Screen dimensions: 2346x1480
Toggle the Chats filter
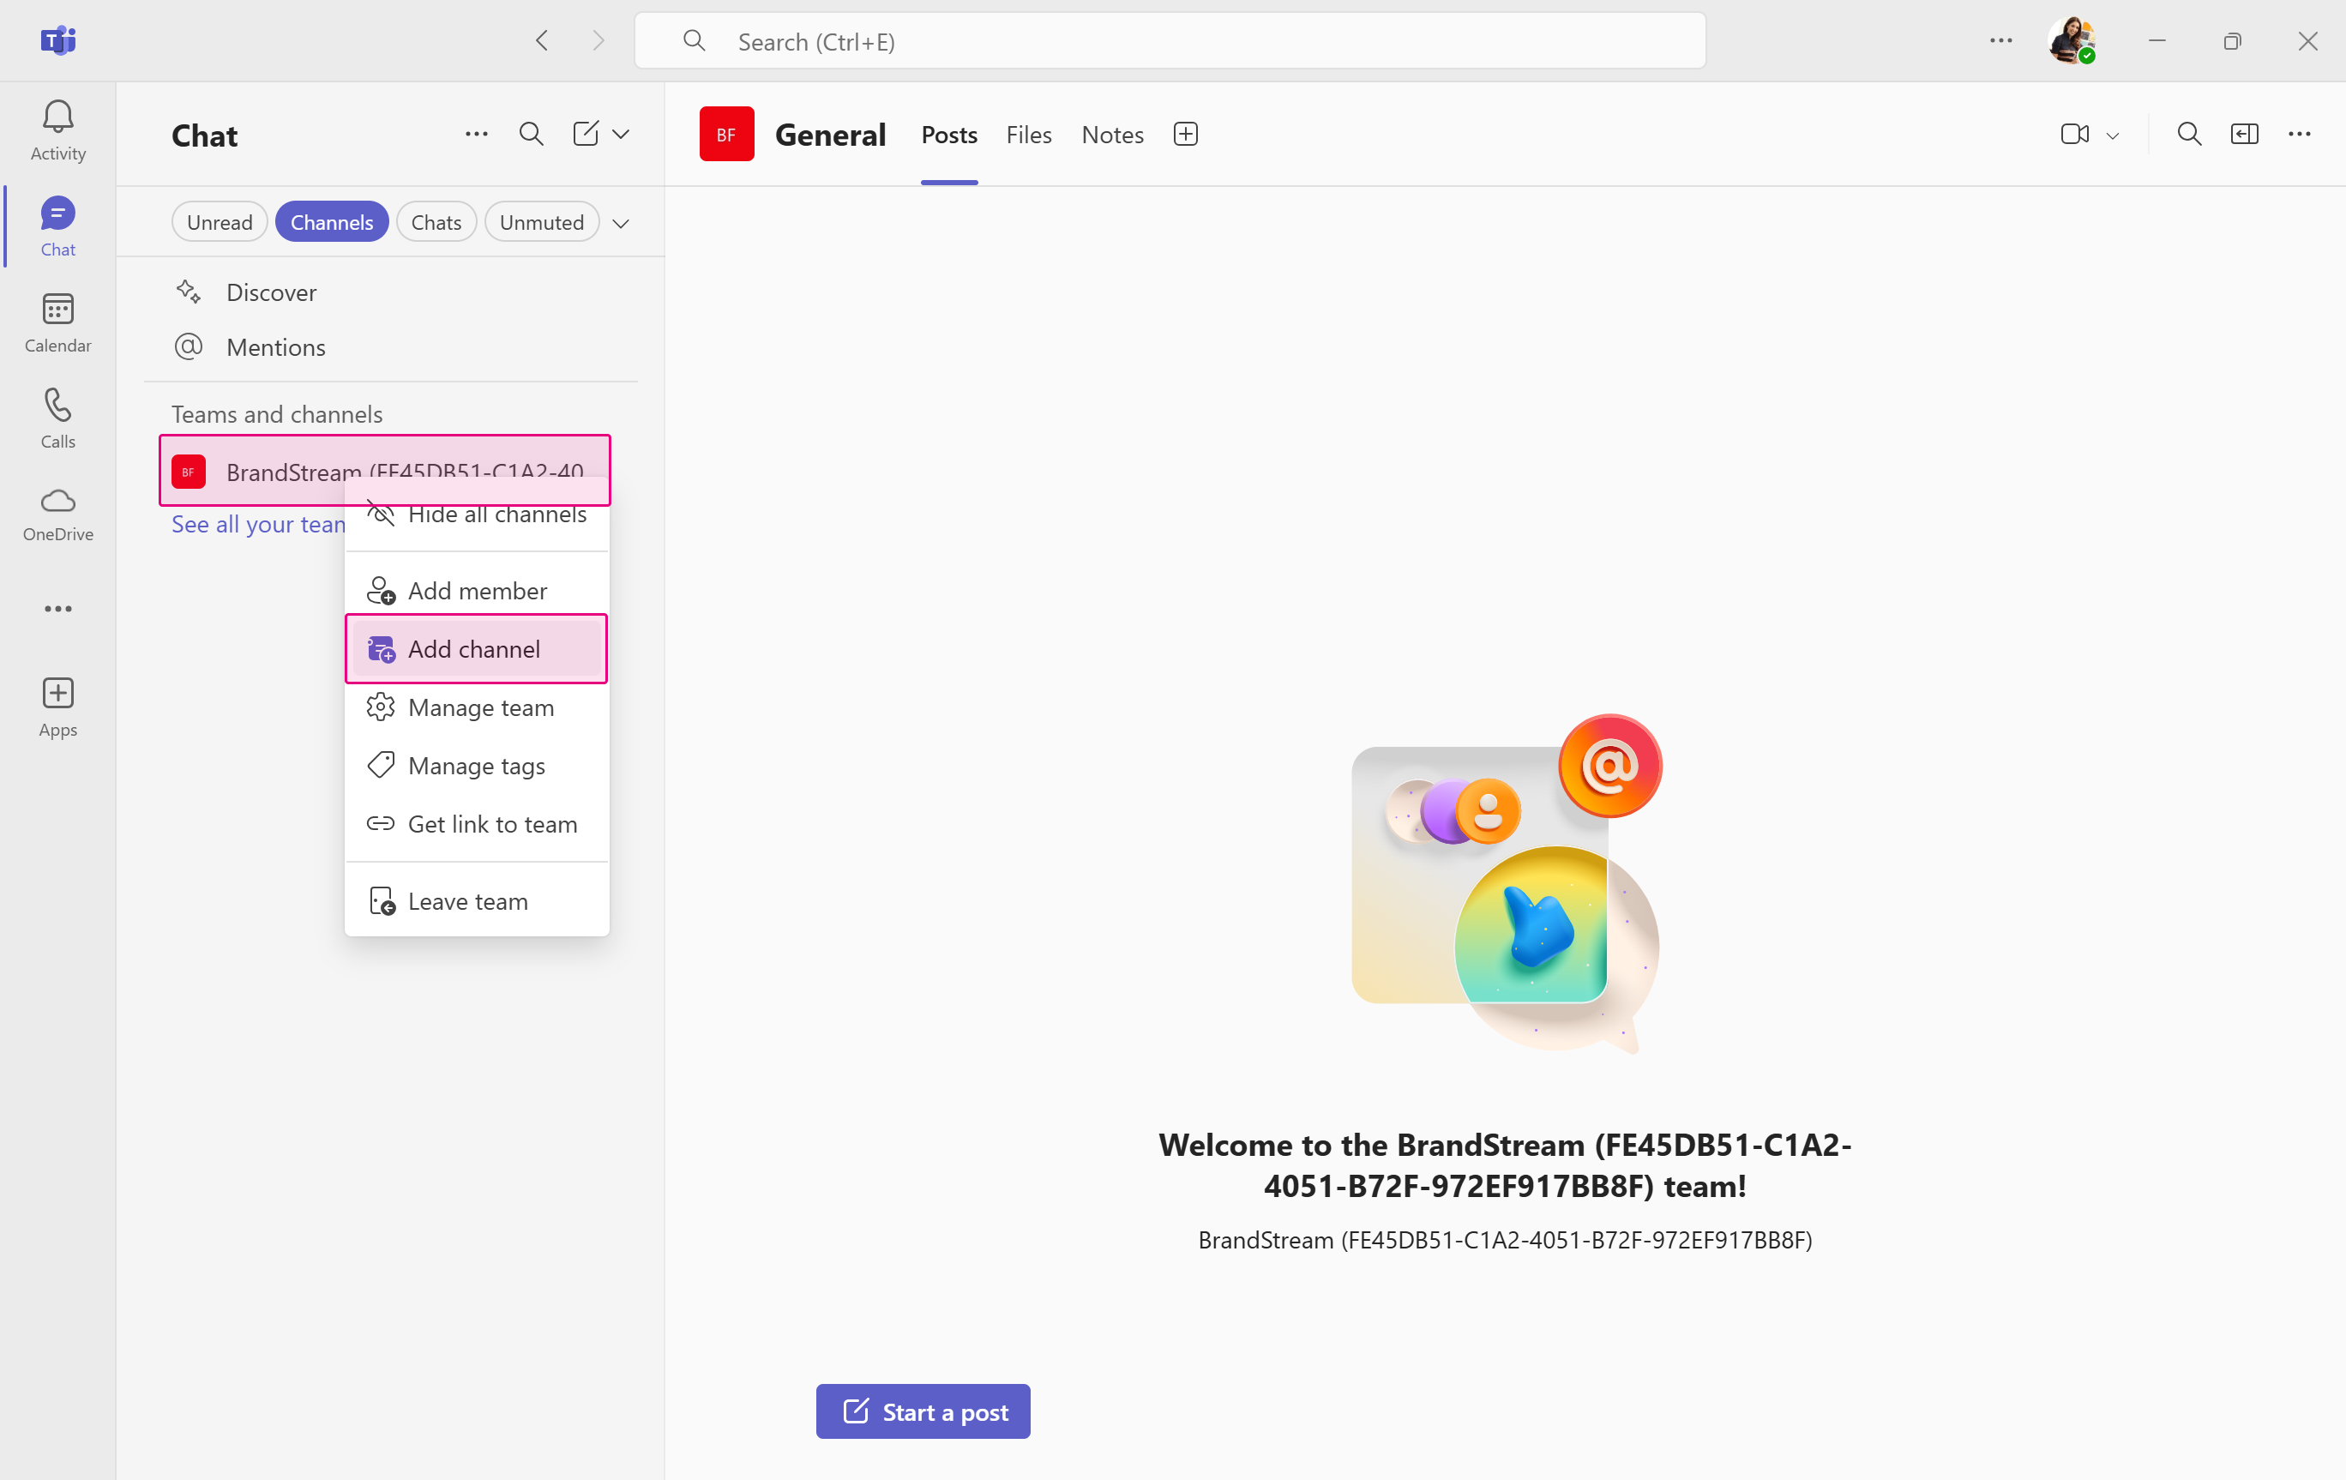(x=436, y=222)
